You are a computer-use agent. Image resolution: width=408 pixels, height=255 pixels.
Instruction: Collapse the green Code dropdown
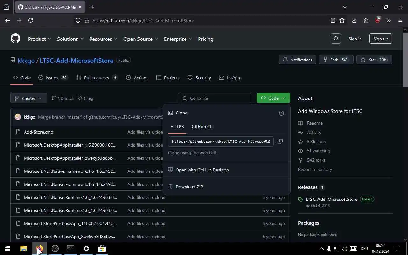click(x=273, y=98)
